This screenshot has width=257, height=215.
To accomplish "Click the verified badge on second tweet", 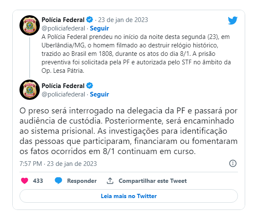I will click(89, 86).
